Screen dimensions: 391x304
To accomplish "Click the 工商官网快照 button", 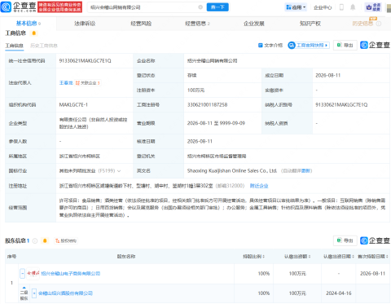I will click(309, 45).
